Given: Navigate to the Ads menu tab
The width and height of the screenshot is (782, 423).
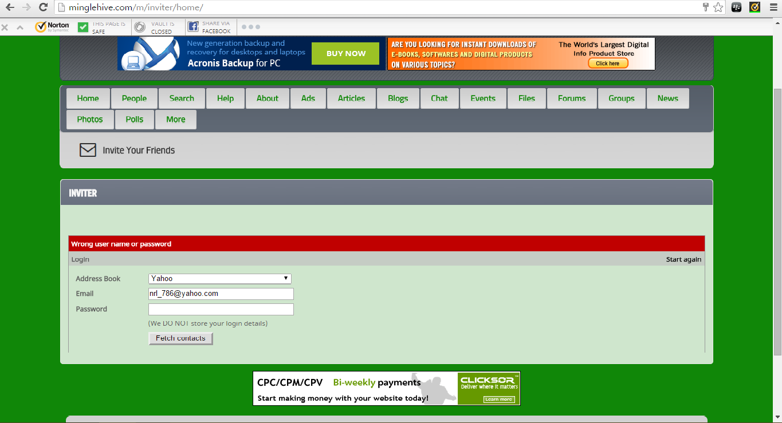Looking at the screenshot, I should 308,98.
